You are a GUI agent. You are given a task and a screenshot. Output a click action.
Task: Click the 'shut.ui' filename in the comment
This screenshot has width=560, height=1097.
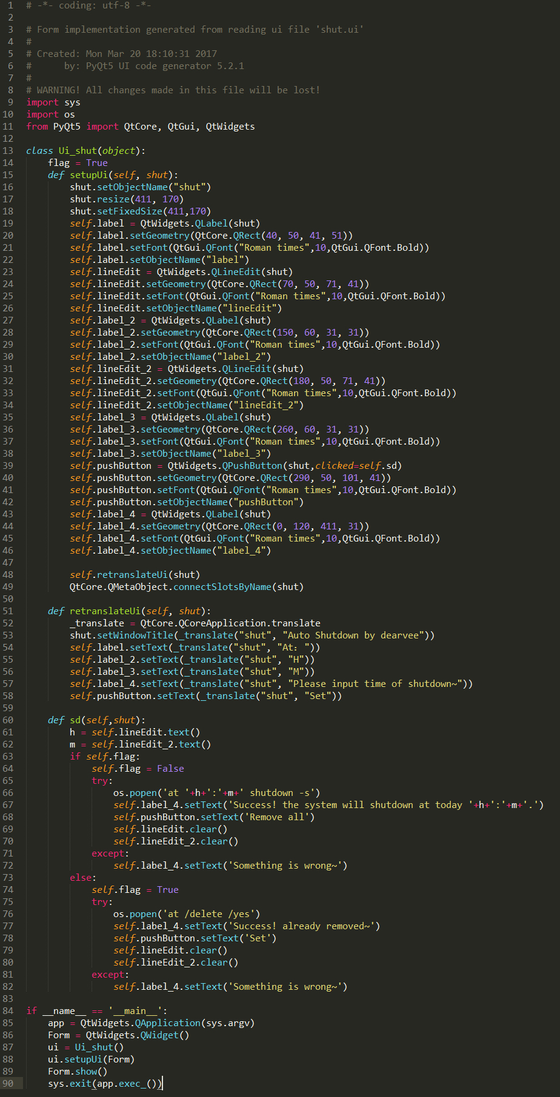339,30
